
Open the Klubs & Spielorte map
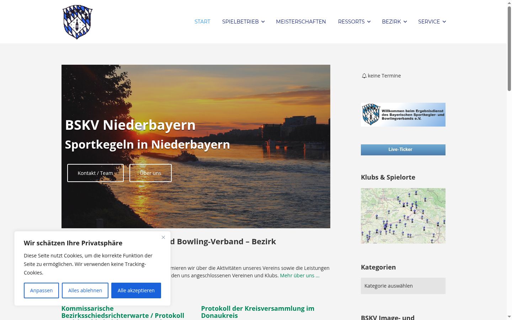pyautogui.click(x=403, y=216)
